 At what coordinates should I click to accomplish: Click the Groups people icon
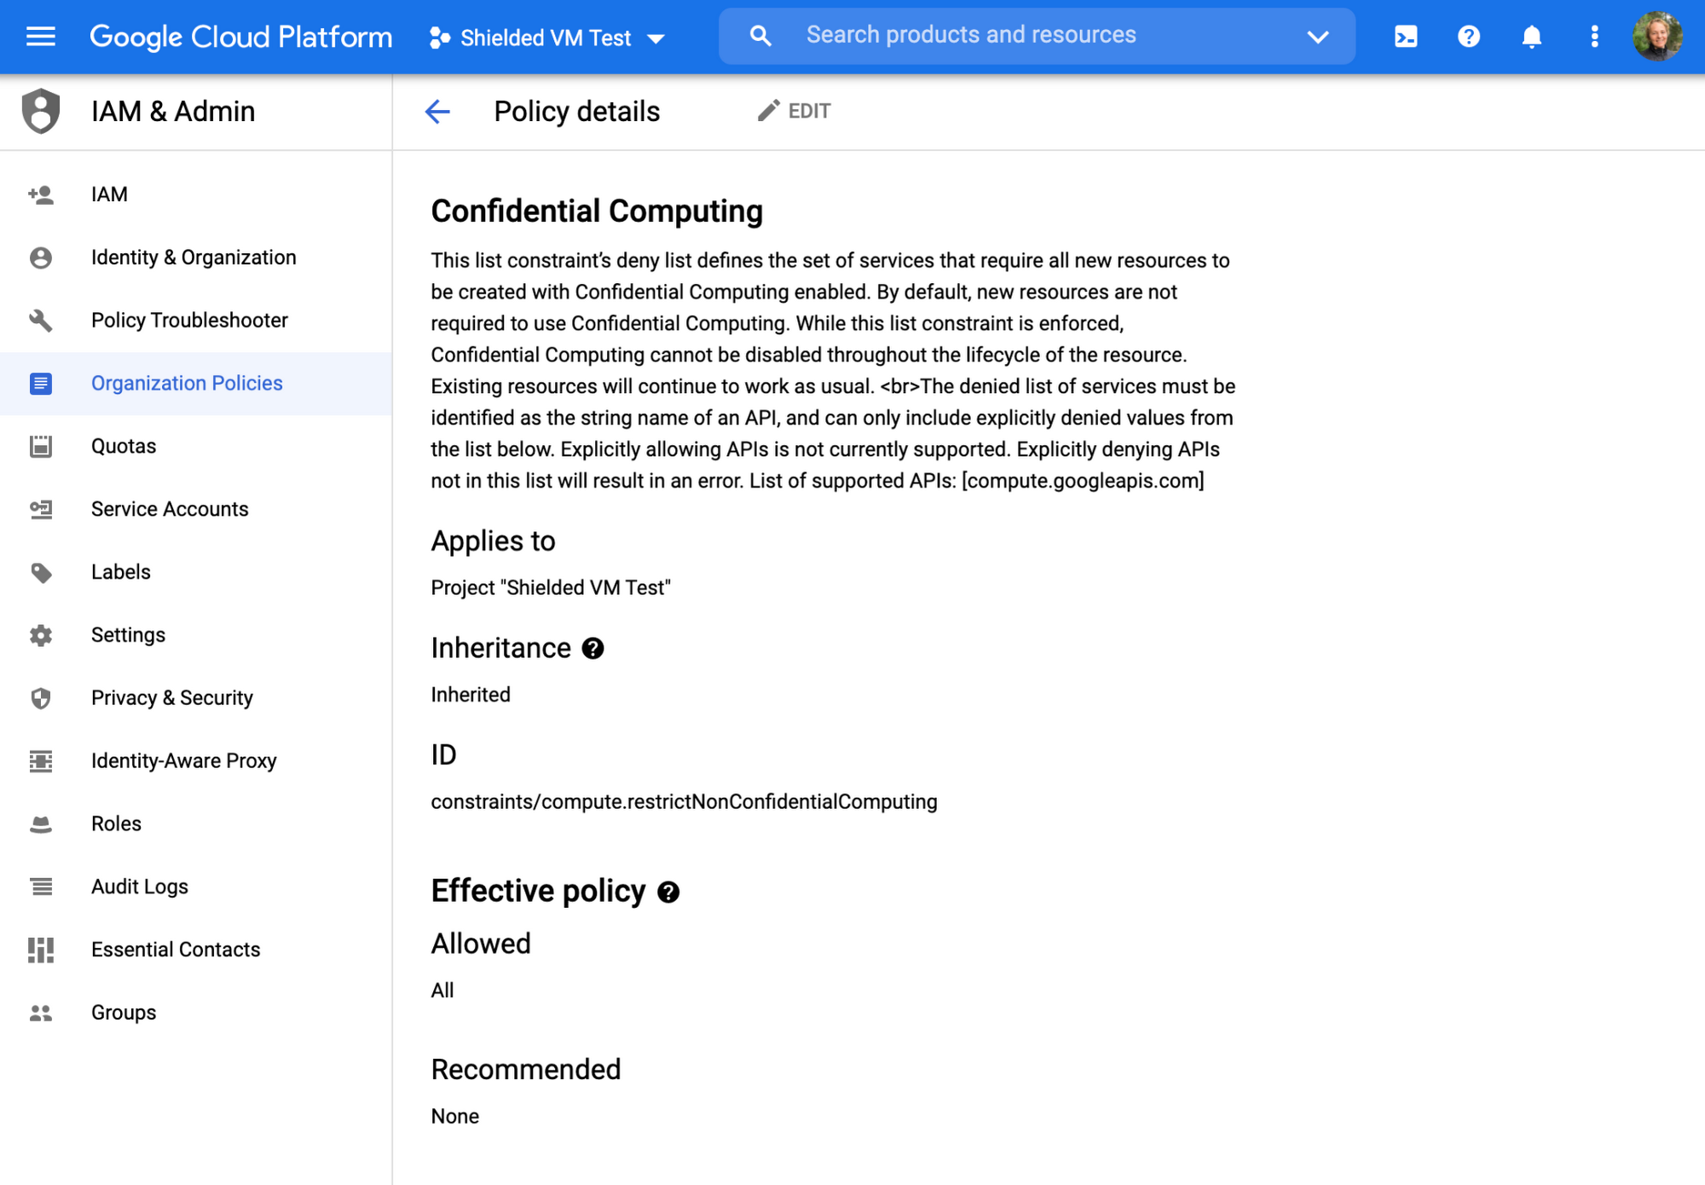41,1014
